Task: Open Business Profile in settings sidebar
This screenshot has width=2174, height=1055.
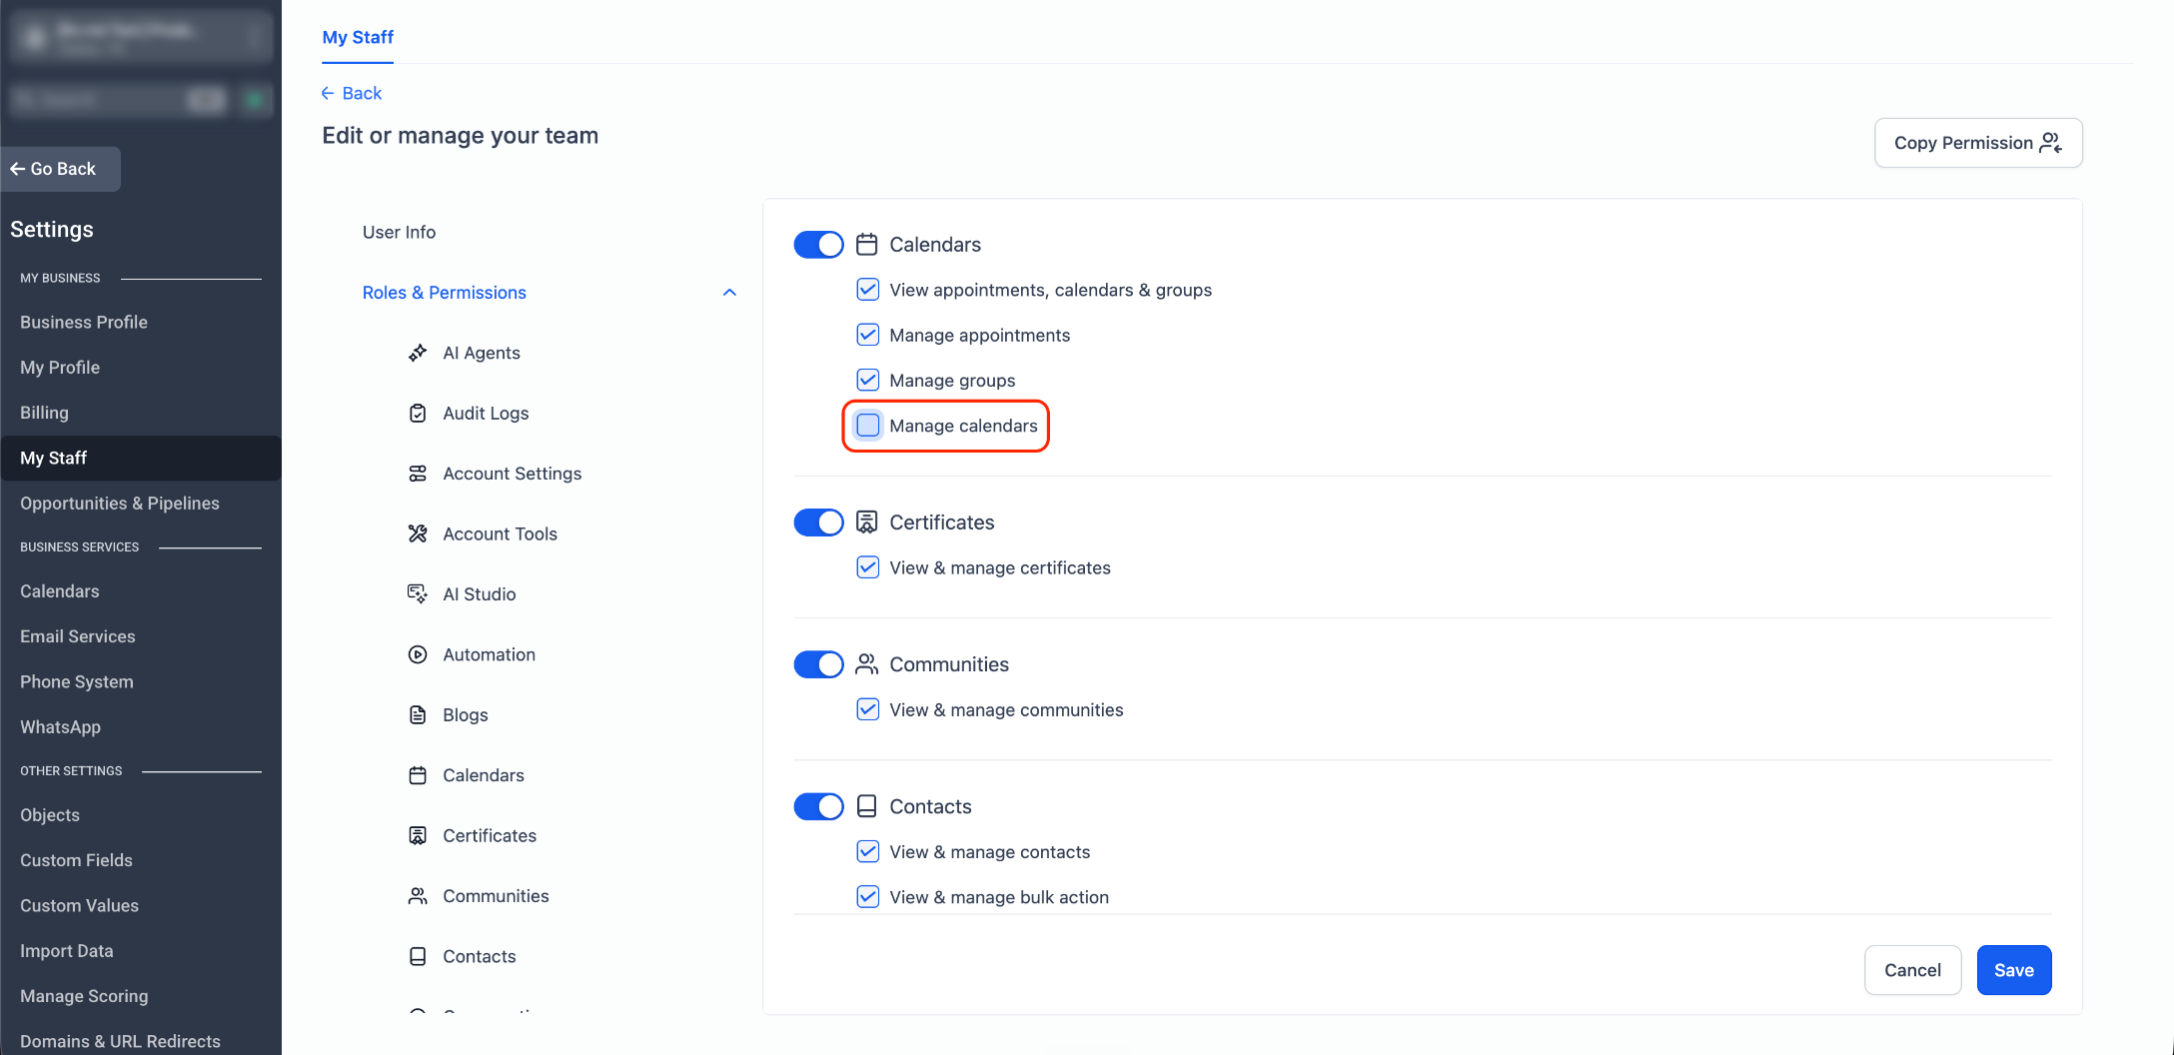Action: pyautogui.click(x=84, y=322)
